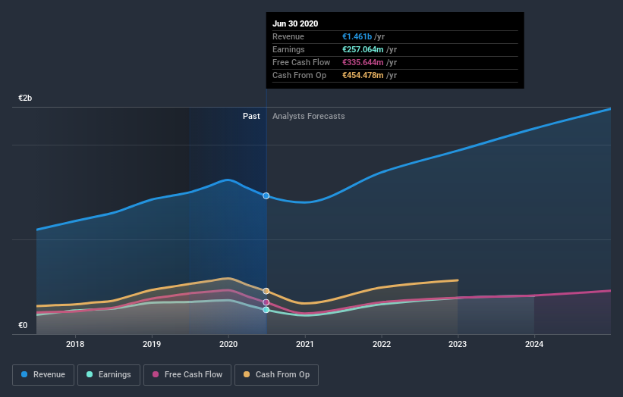Screen dimensions: 623x397
Task: Click the blue Revenue data point marker
Action: coord(266,196)
